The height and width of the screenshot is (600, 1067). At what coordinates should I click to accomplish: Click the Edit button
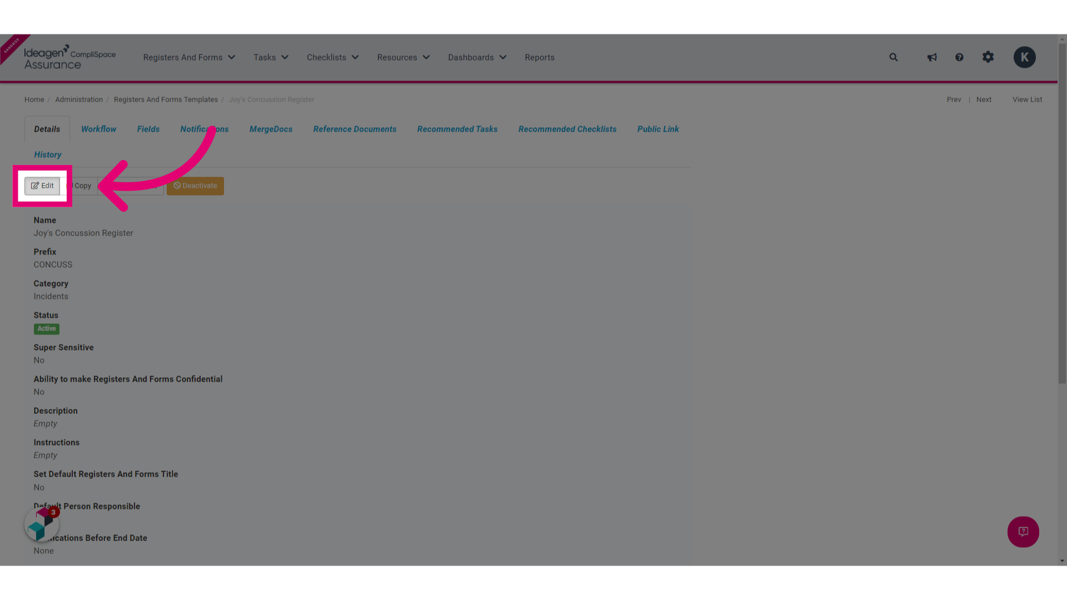pos(42,186)
